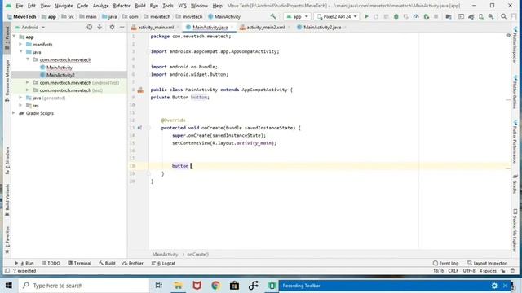
Task: Open the Navigate menu
Action: click(x=64, y=6)
